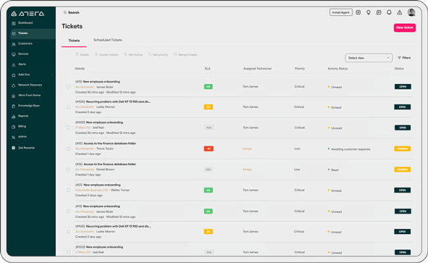Select checkbox for ticket #1025 Dell XP issue
The height and width of the screenshot is (263, 428).
pos(68,107)
